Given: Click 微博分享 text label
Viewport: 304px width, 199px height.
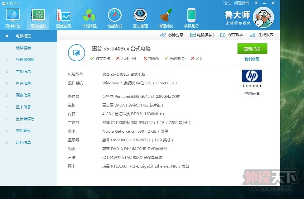Looking at the screenshot, I should (176, 35).
